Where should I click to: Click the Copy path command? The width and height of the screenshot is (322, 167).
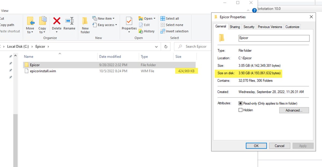[x=7, y=25]
